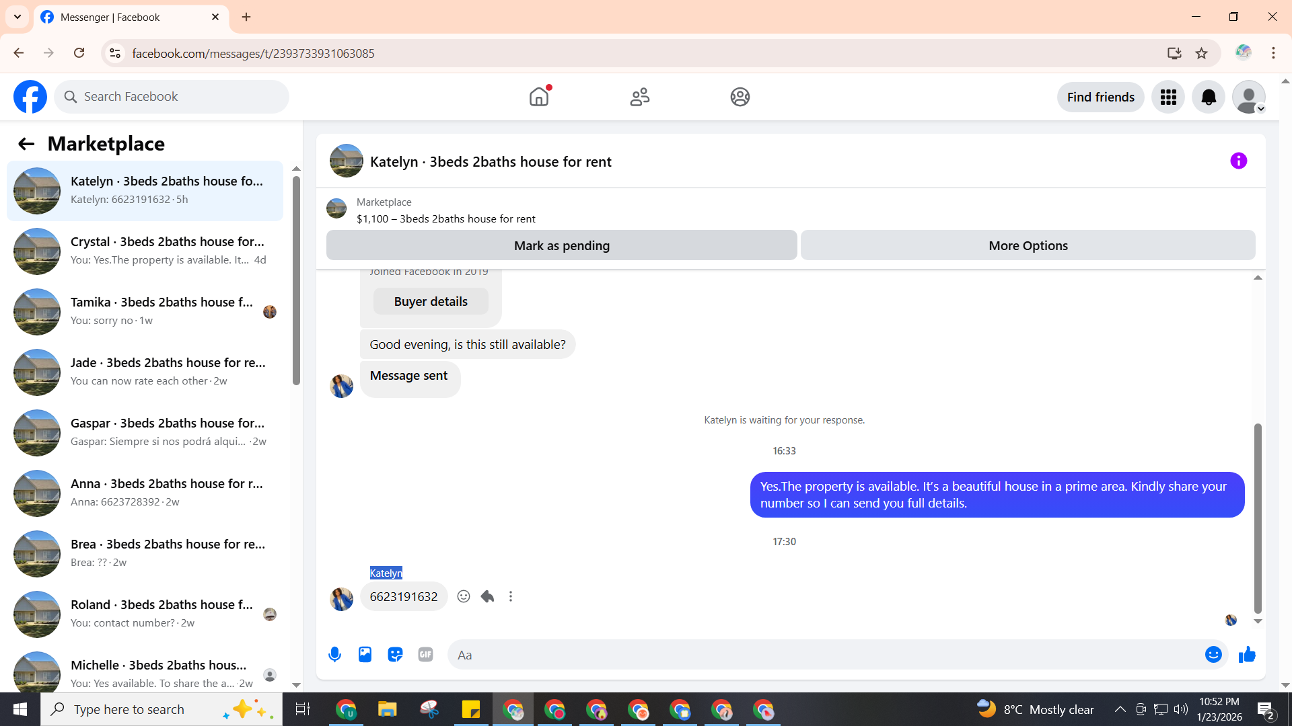Click the Mark as pending button
This screenshot has width=1292, height=726.
[x=561, y=245]
